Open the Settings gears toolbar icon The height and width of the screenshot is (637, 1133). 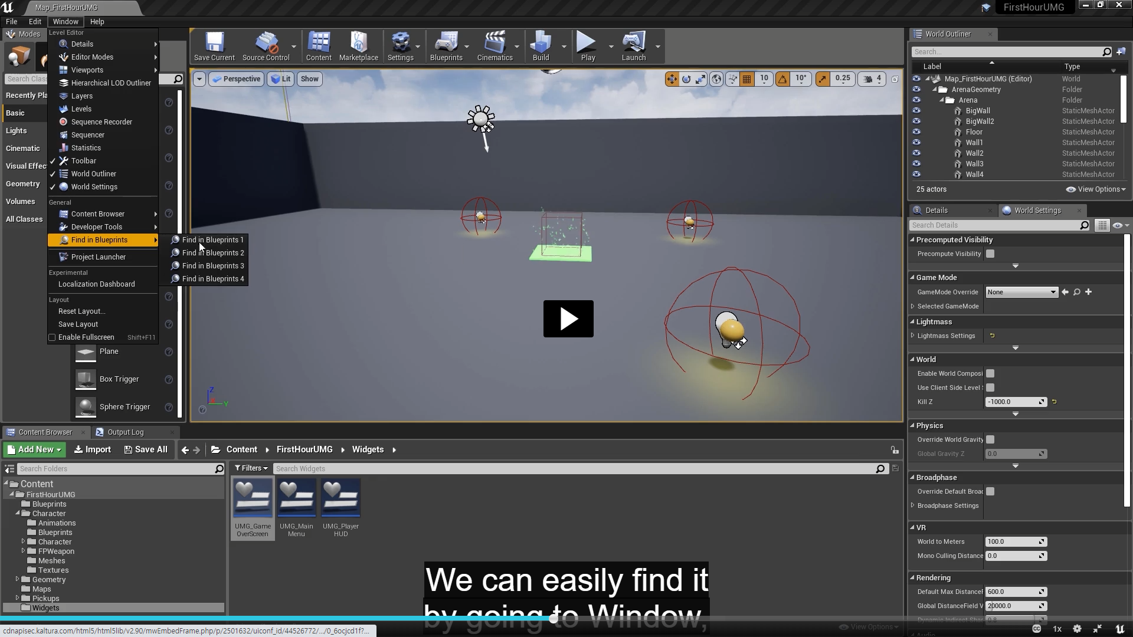(x=400, y=42)
